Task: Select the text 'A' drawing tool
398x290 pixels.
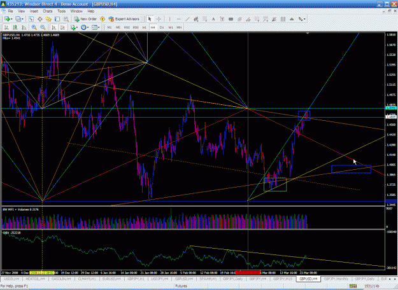Action: (x=213, y=19)
